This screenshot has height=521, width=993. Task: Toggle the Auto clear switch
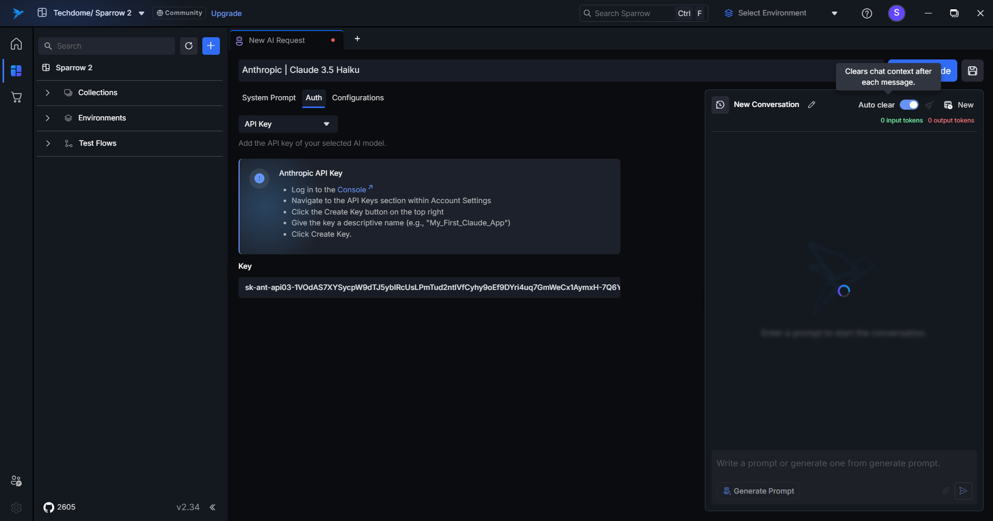tap(909, 105)
